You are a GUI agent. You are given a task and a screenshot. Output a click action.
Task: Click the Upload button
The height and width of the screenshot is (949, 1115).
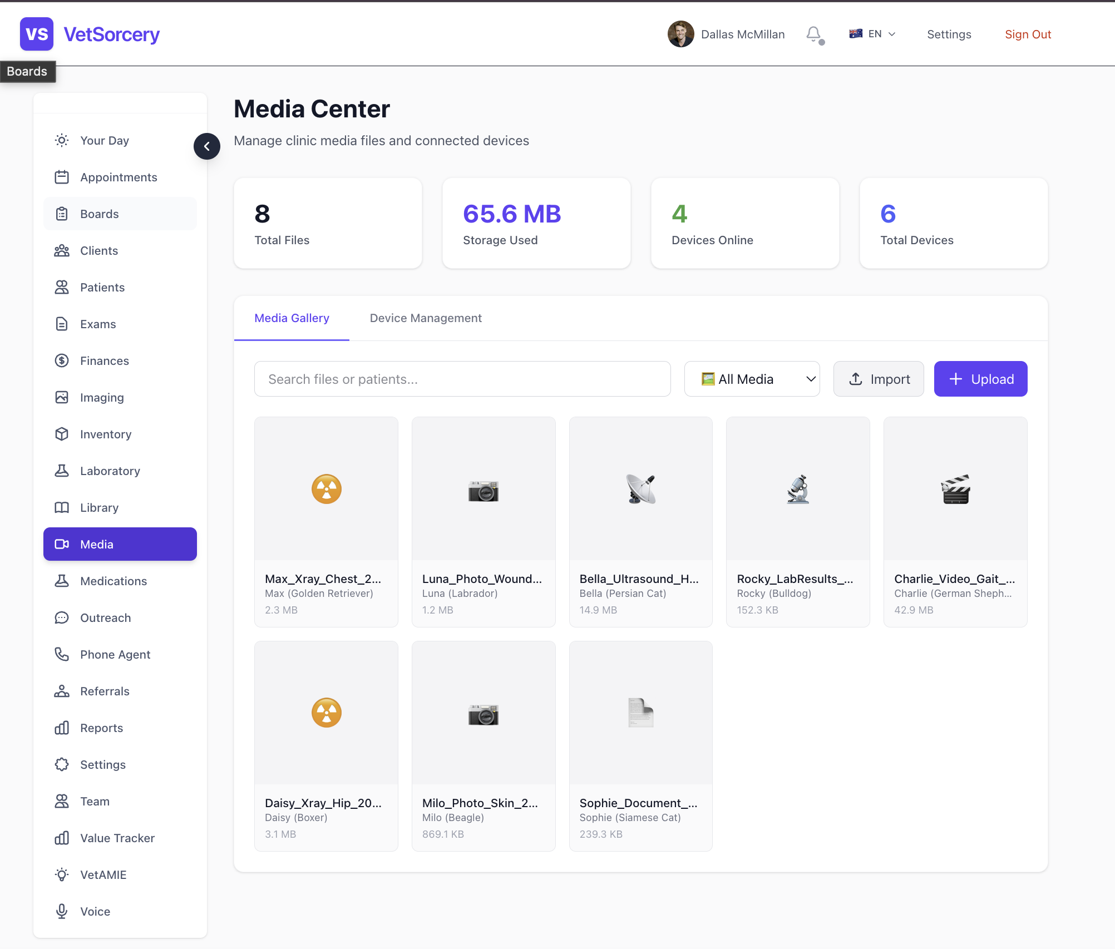(980, 379)
